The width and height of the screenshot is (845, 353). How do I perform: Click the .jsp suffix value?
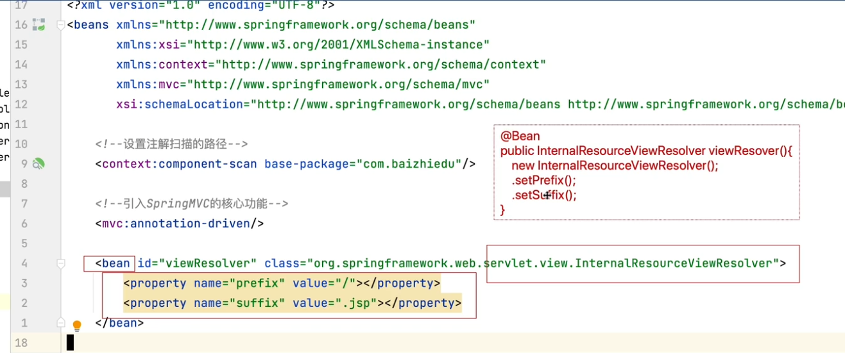(356, 303)
